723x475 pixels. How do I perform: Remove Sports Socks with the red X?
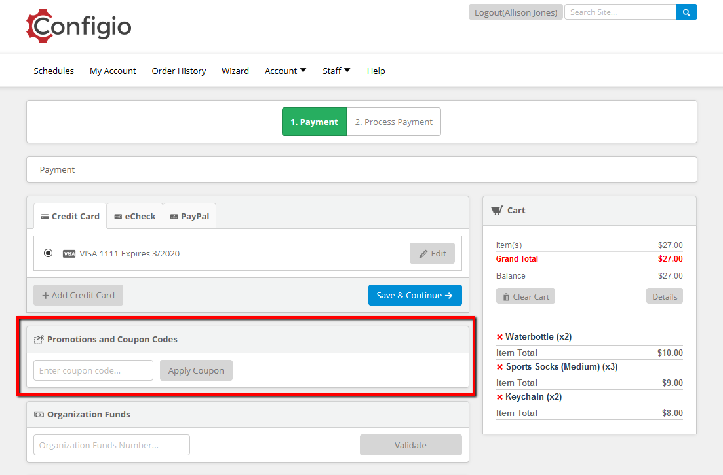pyautogui.click(x=499, y=367)
